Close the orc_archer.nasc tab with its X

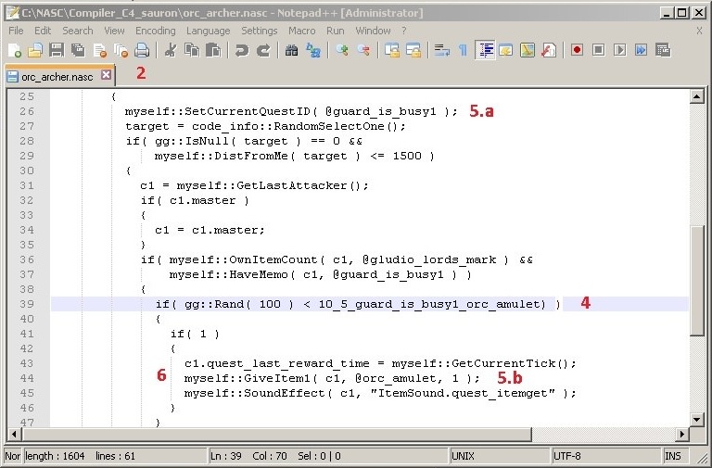(x=106, y=74)
